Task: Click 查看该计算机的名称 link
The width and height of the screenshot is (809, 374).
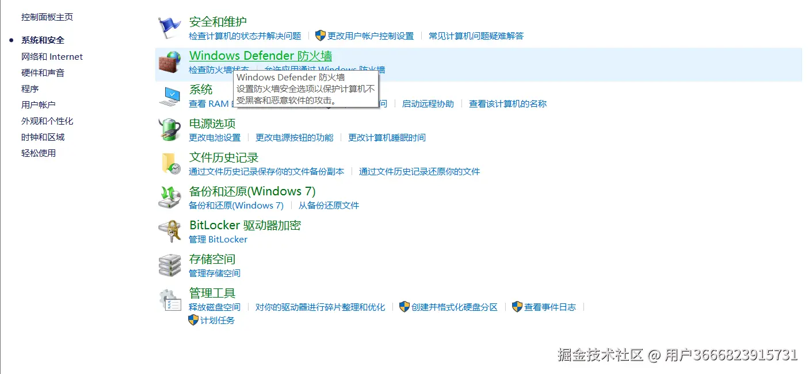Action: [x=507, y=103]
